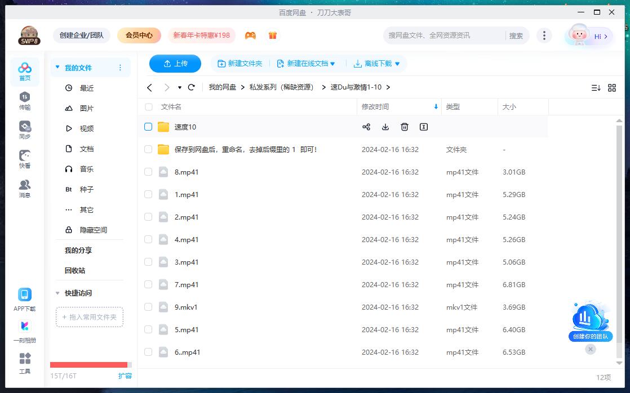The width and height of the screenshot is (630, 393).
Task: Select the checkbox for 8.mp41
Action: pyautogui.click(x=148, y=172)
